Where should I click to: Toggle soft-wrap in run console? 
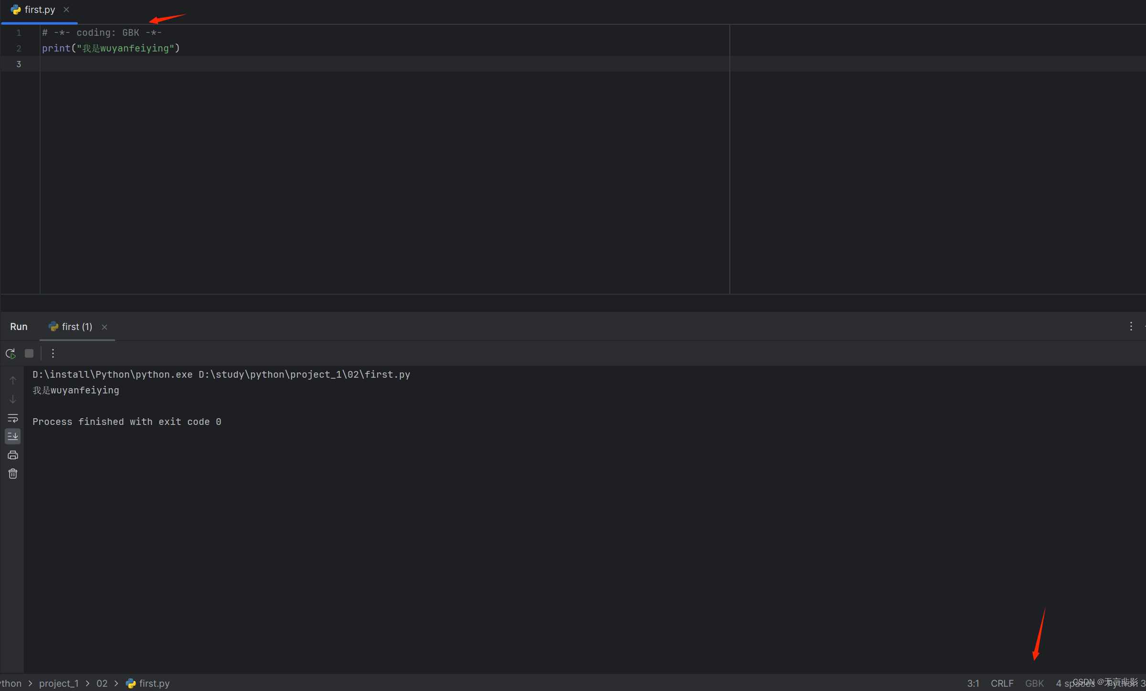(13, 418)
